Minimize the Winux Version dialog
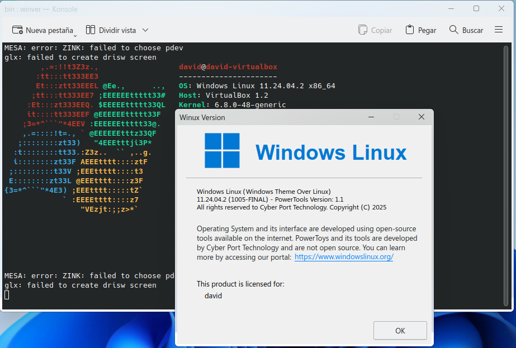 (x=371, y=117)
